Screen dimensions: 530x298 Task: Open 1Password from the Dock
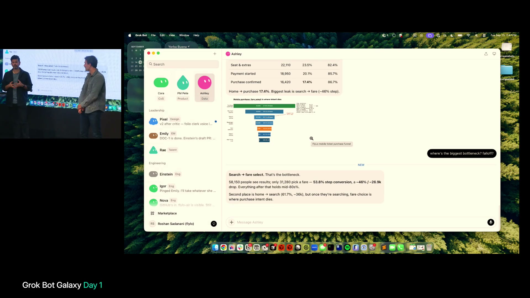(x=364, y=248)
